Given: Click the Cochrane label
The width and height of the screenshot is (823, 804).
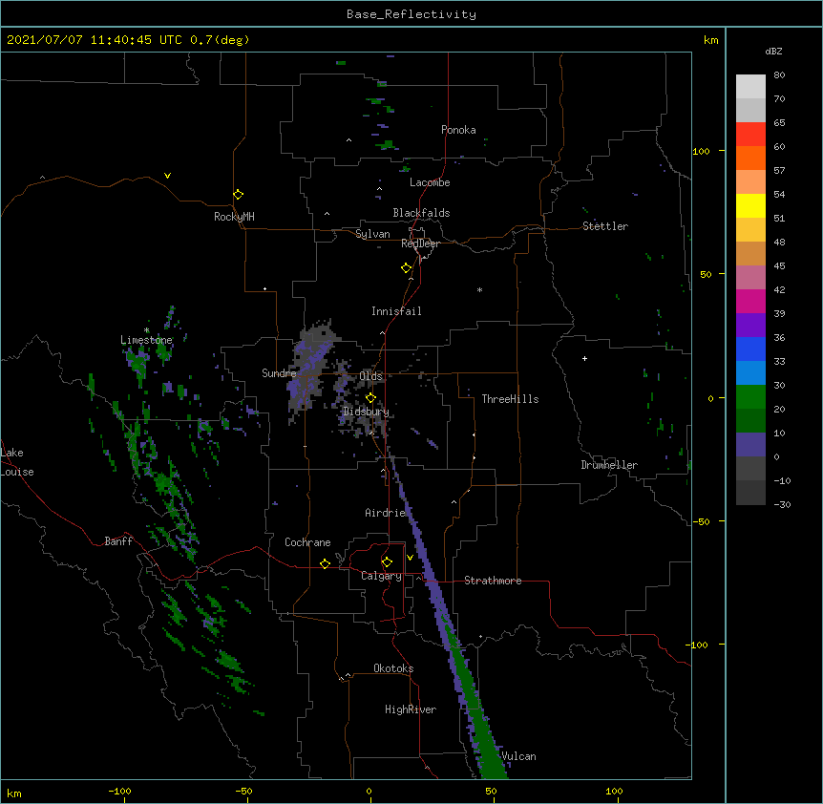Looking at the screenshot, I should click(x=307, y=542).
